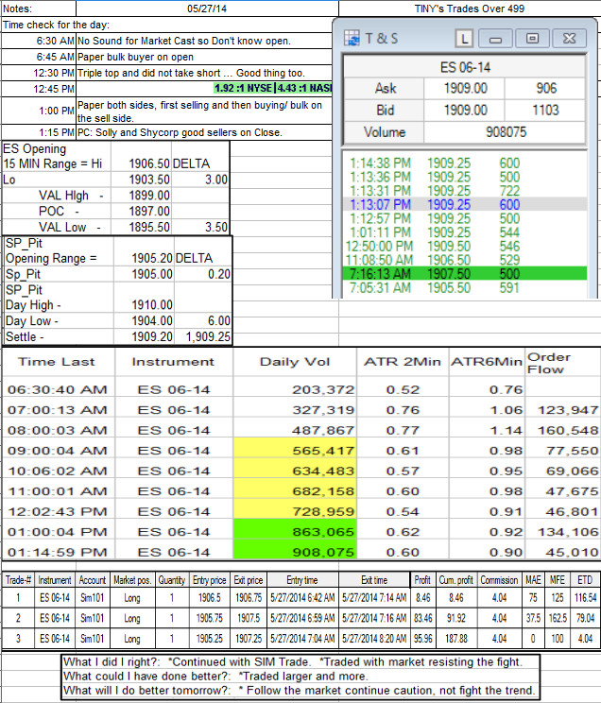Click the What I did right line

tap(293, 661)
